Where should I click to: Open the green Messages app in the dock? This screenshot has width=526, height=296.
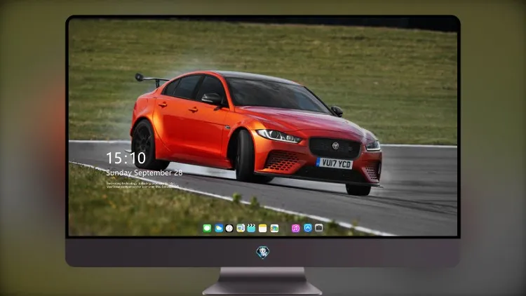[x=207, y=228]
